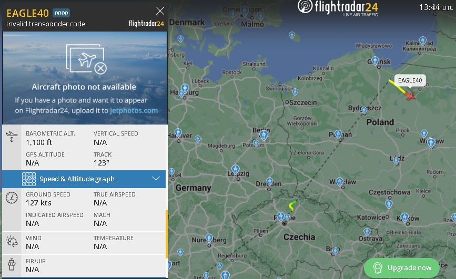
Task: Select the Poznań airport pin marker
Action: (x=338, y=135)
